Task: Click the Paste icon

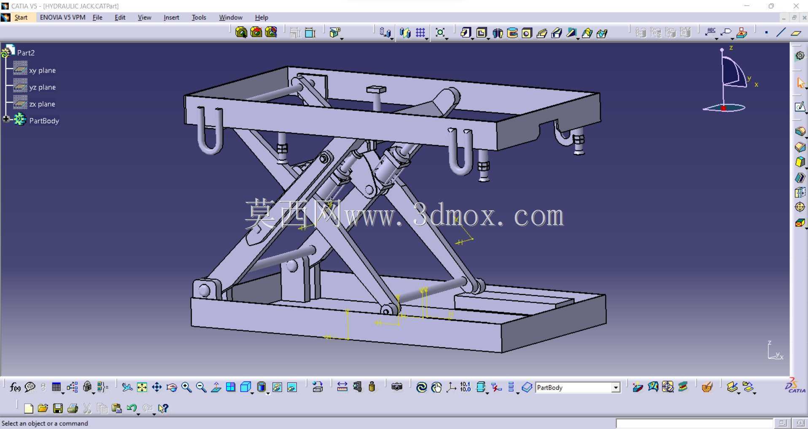Action: click(x=117, y=408)
